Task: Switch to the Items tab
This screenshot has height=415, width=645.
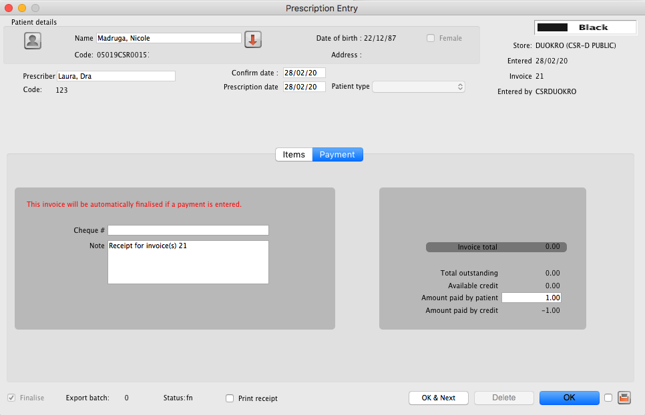Action: (x=294, y=154)
